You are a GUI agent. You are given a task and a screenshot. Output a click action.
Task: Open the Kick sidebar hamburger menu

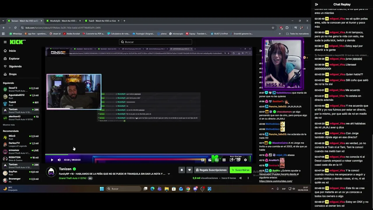[5, 42]
